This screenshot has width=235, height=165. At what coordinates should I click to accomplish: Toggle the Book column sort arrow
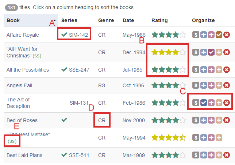pyautogui.click(x=55, y=20)
